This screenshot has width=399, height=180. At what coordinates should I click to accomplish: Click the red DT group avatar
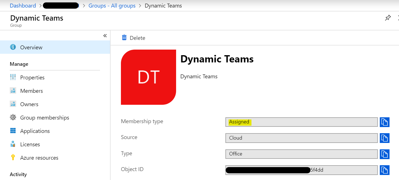tap(149, 77)
